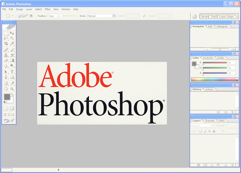This screenshot has width=241, height=173.
Task: Click Delete layer trash in Layers panel
Action: tap(232, 165)
